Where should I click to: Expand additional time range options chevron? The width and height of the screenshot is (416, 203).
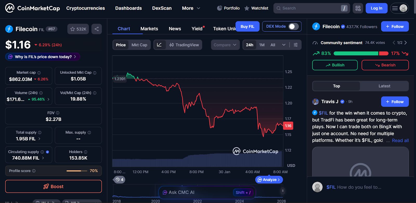284,45
